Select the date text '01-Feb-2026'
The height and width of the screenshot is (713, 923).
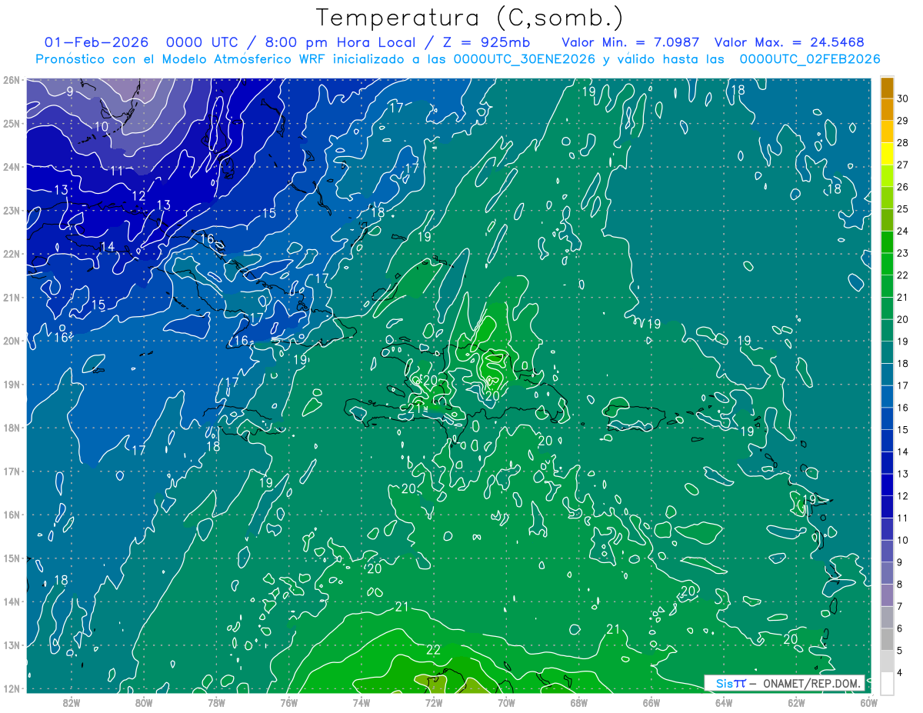click(x=97, y=42)
